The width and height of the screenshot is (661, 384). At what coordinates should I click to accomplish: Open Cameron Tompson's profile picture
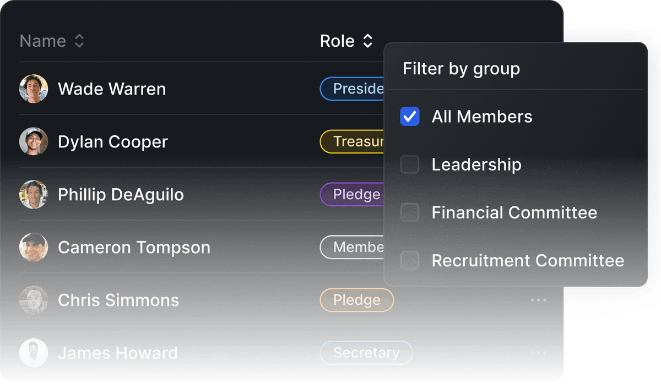pyautogui.click(x=34, y=247)
